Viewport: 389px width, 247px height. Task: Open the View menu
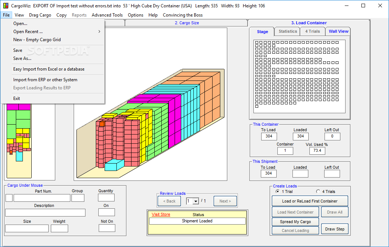19,15
